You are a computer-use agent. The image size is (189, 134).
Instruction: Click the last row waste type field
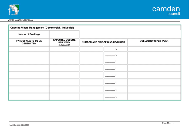point(29,96)
